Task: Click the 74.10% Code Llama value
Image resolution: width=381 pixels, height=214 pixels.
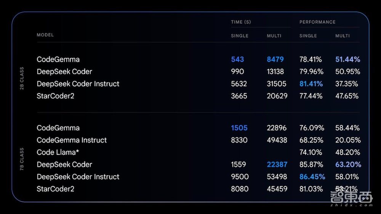Action: click(311, 152)
